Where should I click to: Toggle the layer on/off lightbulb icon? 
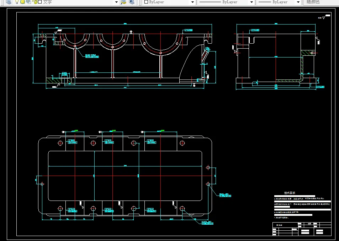coord(17,2)
